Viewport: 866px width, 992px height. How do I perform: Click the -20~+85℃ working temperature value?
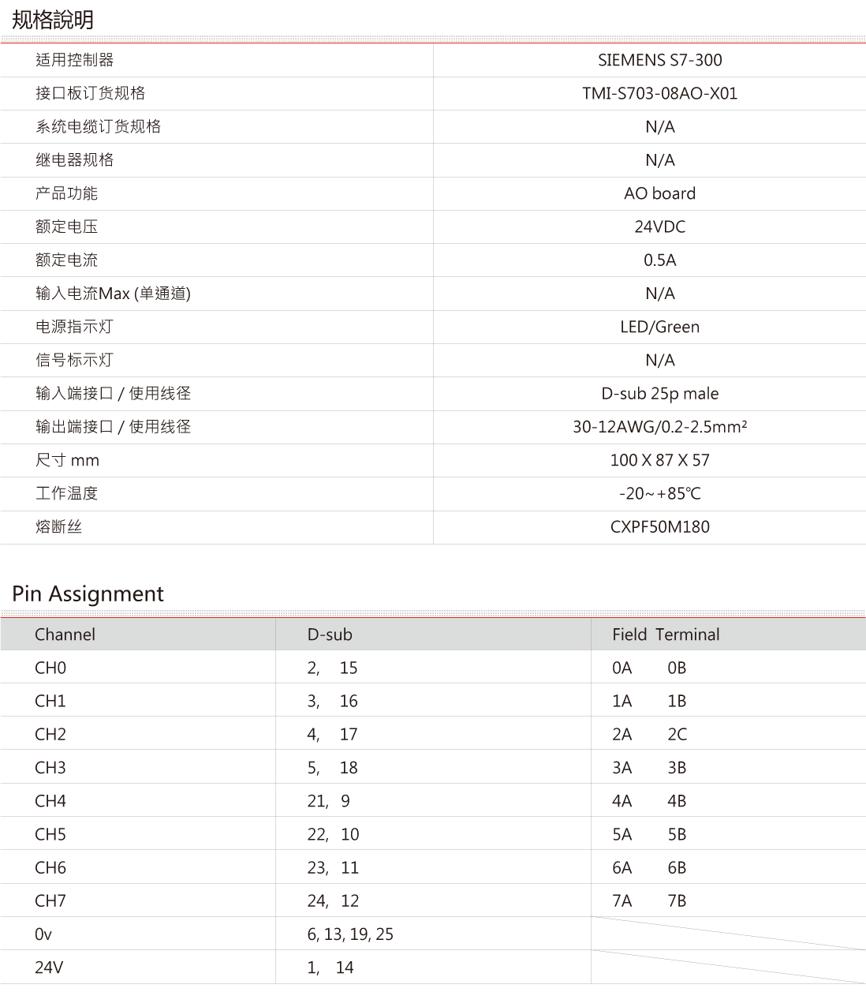(x=659, y=493)
